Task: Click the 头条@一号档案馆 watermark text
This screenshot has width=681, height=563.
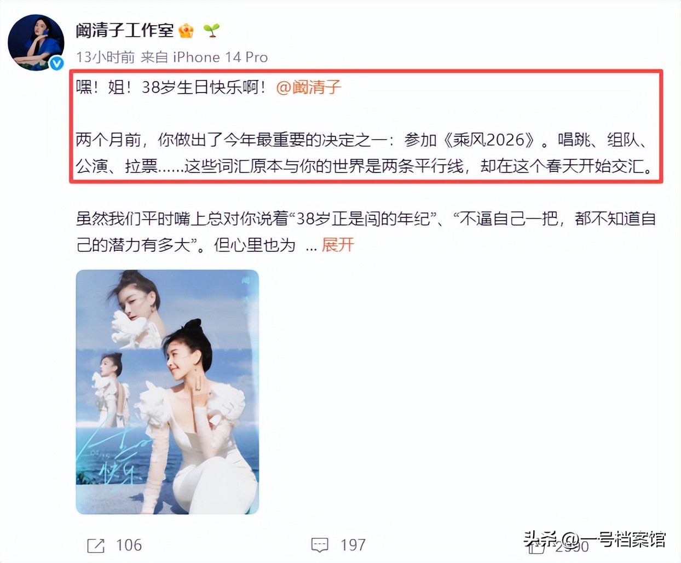Action: click(595, 539)
